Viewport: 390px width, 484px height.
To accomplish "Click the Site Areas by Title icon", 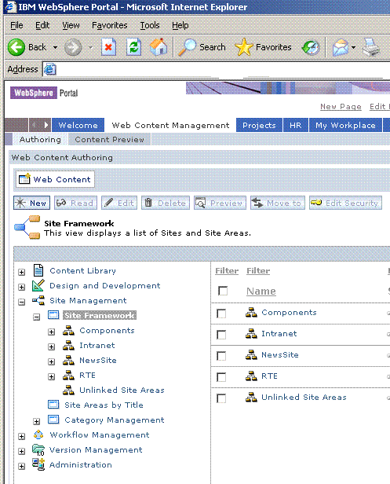I will pyautogui.click(x=53, y=405).
